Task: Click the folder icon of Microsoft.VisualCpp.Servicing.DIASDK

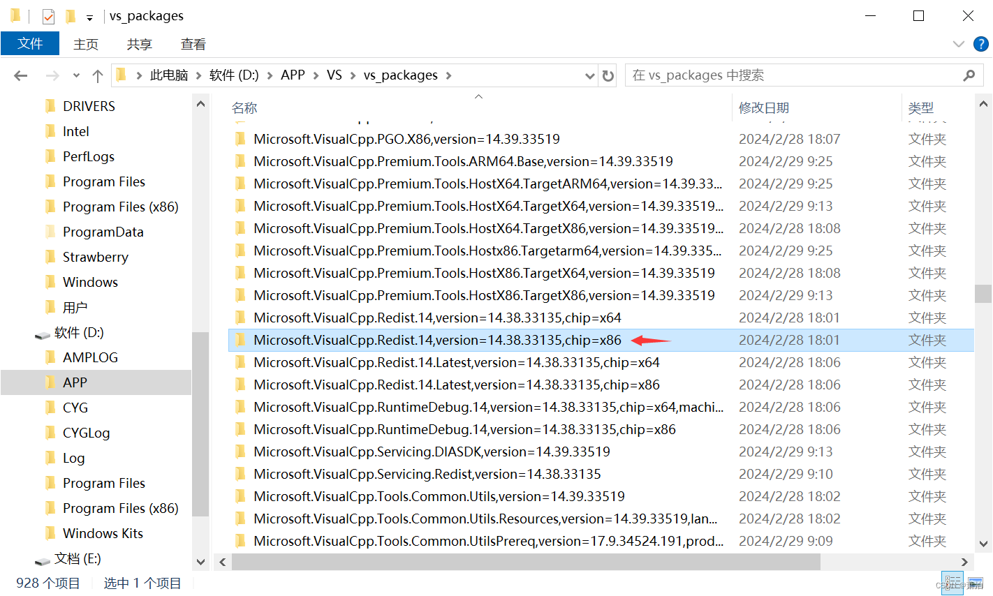Action: point(240,452)
